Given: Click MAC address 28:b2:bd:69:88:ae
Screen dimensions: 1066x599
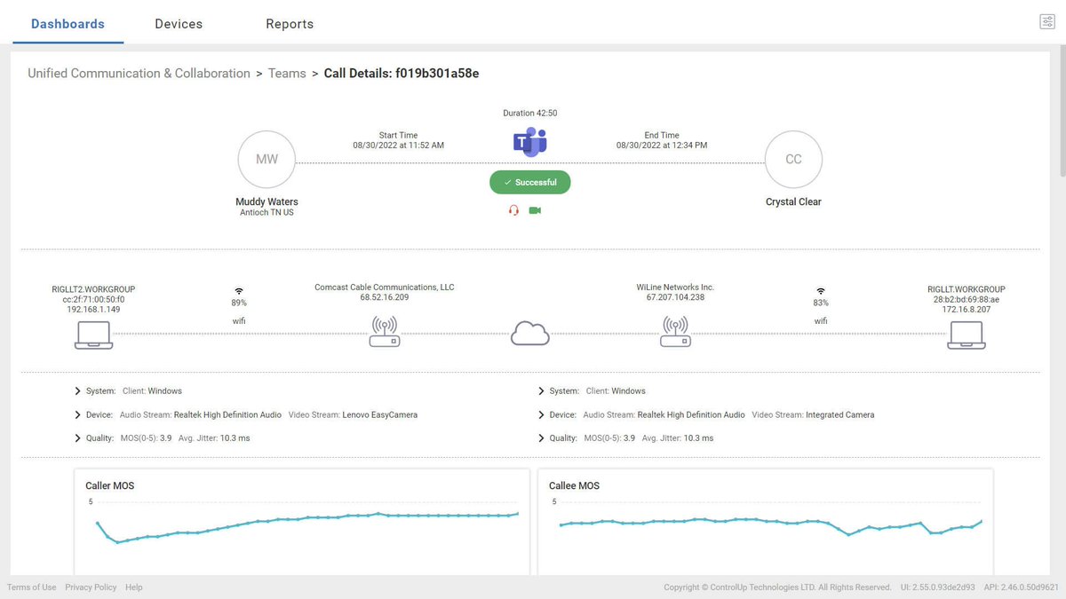Looking at the screenshot, I should (967, 299).
